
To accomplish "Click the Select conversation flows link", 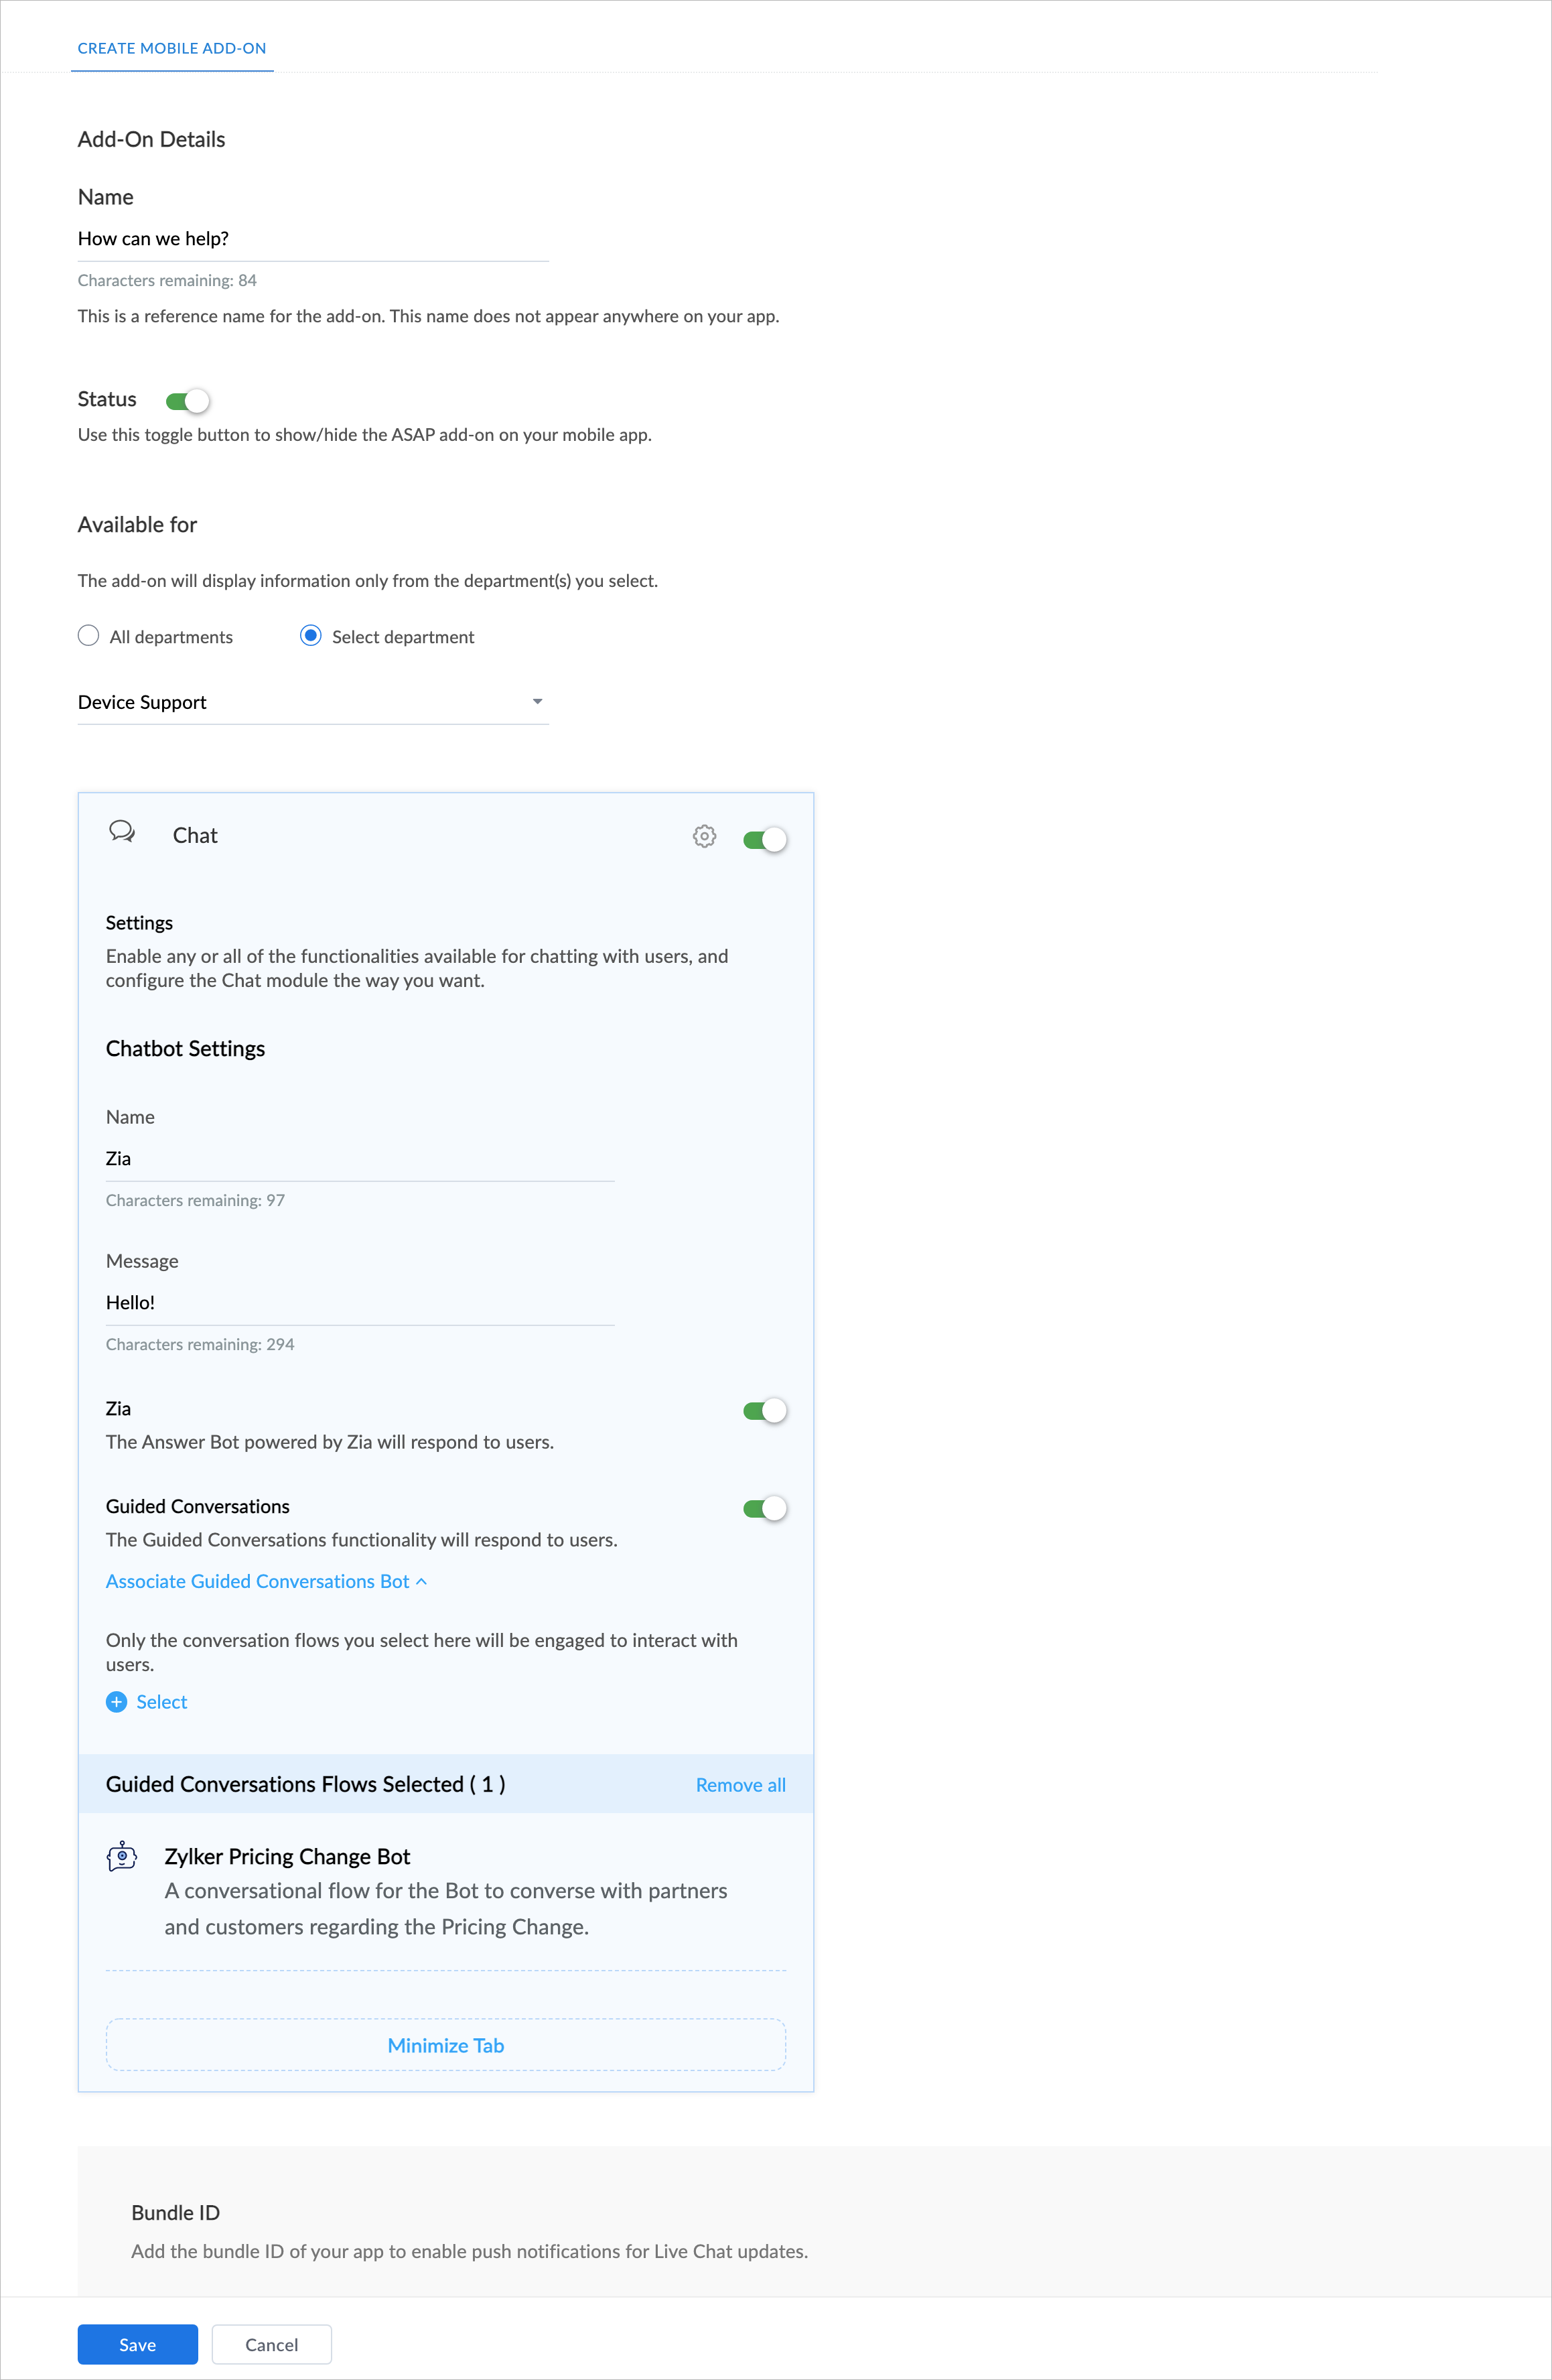I will pos(161,1702).
